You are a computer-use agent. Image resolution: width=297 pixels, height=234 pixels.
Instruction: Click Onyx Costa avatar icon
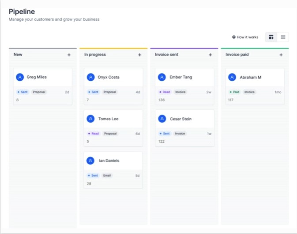[90, 77]
